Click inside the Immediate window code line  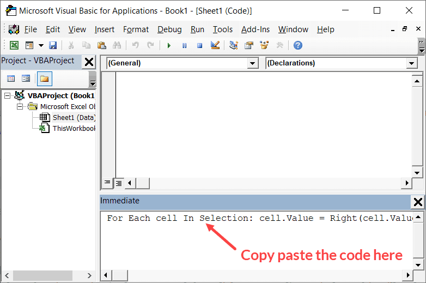point(256,218)
